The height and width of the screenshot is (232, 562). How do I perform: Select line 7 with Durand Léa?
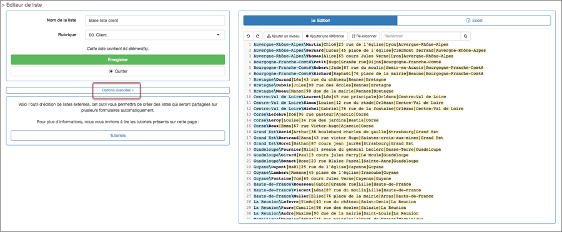pos(320,79)
